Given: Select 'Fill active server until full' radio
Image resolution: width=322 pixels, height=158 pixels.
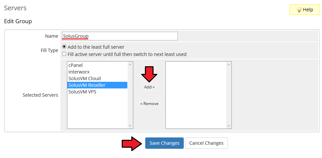Looking at the screenshot, I should (x=64, y=54).
